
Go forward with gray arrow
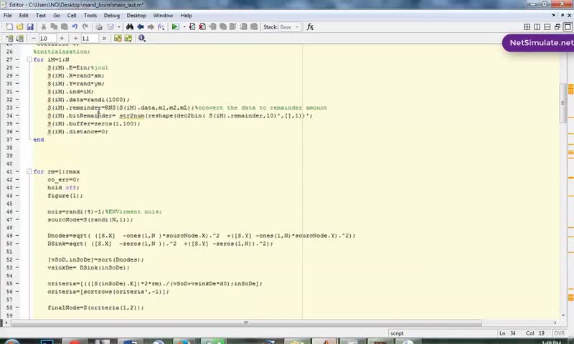click(151, 27)
